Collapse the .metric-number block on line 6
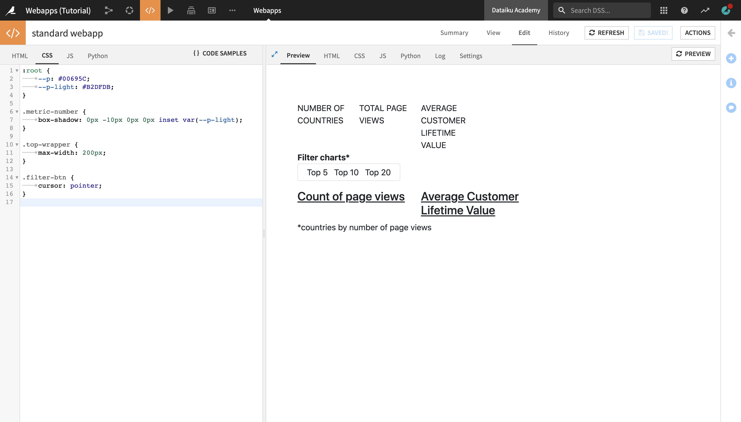 pos(17,112)
